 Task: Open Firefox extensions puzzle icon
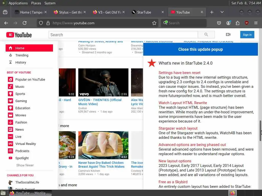pyautogui.click(x=237, y=23)
